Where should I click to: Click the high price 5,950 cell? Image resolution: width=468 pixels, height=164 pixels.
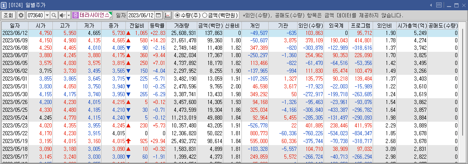(x=64, y=33)
